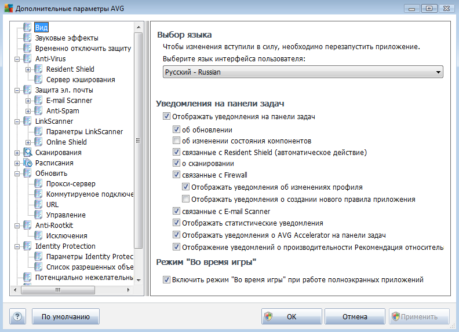Click the Расписания clock icon in tree
This screenshot has height=332, width=459.
click(28, 163)
